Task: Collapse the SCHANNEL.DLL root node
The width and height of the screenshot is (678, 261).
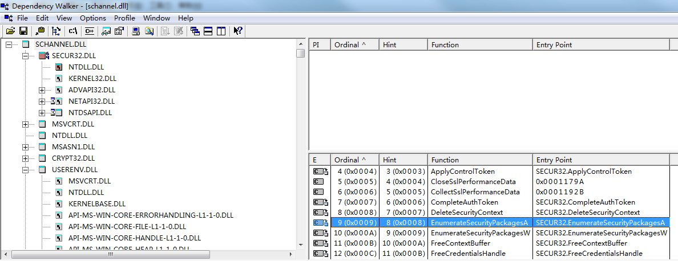Action: pyautogui.click(x=9, y=44)
